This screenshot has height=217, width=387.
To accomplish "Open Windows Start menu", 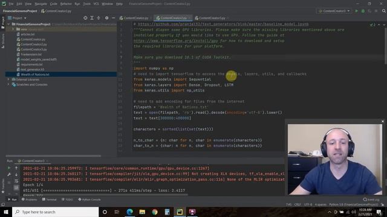I will [x=6, y=212].
